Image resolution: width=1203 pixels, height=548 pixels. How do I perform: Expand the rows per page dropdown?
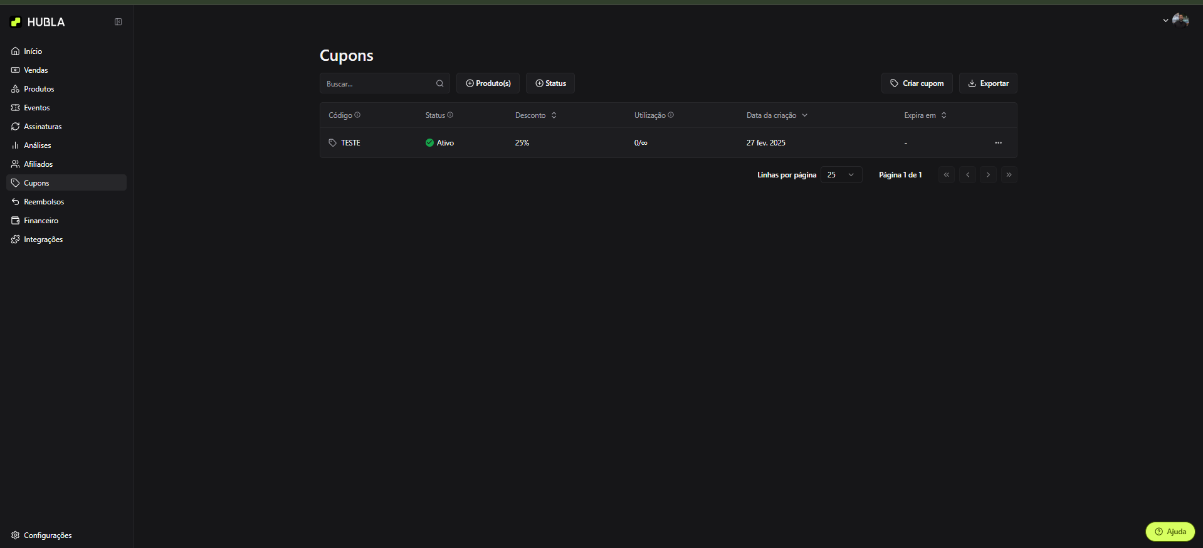pos(841,175)
